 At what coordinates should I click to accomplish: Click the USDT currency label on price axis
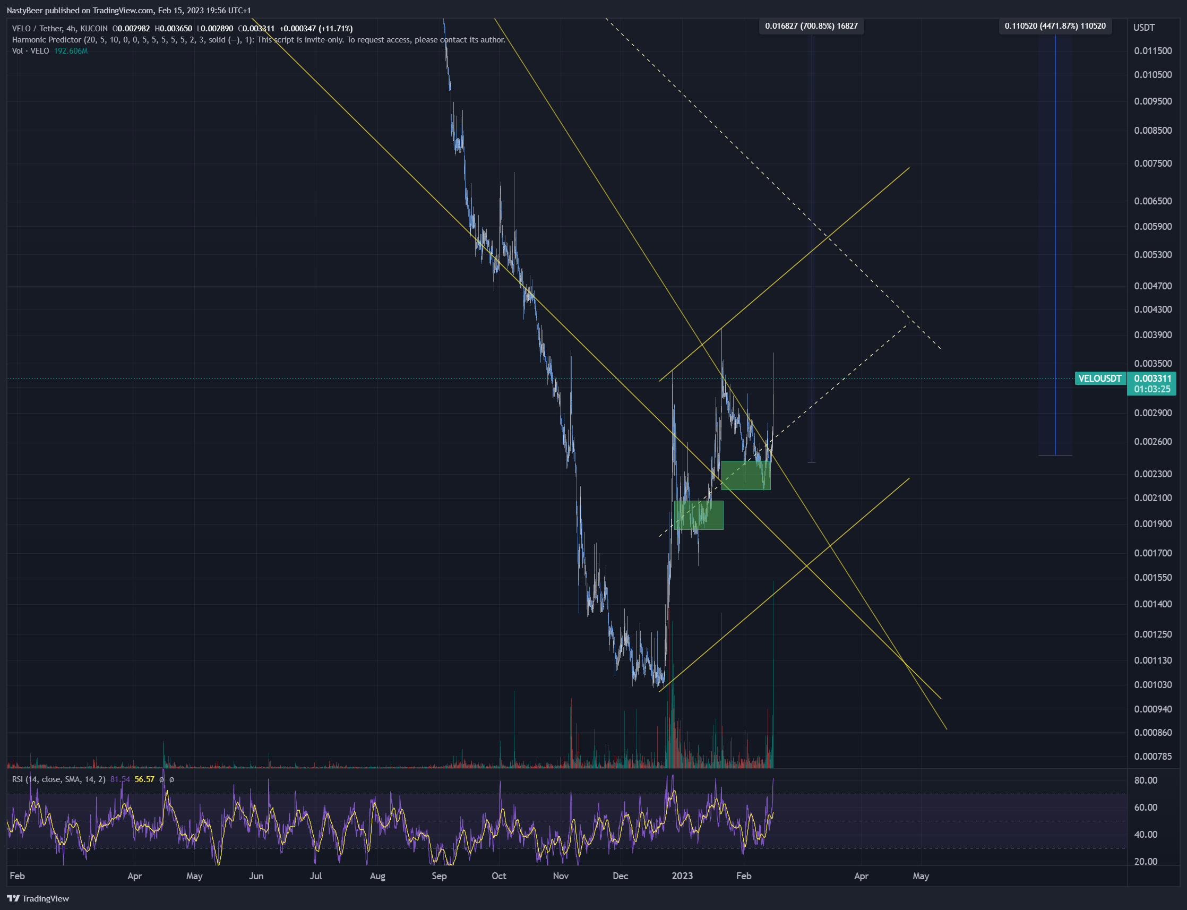(x=1143, y=28)
